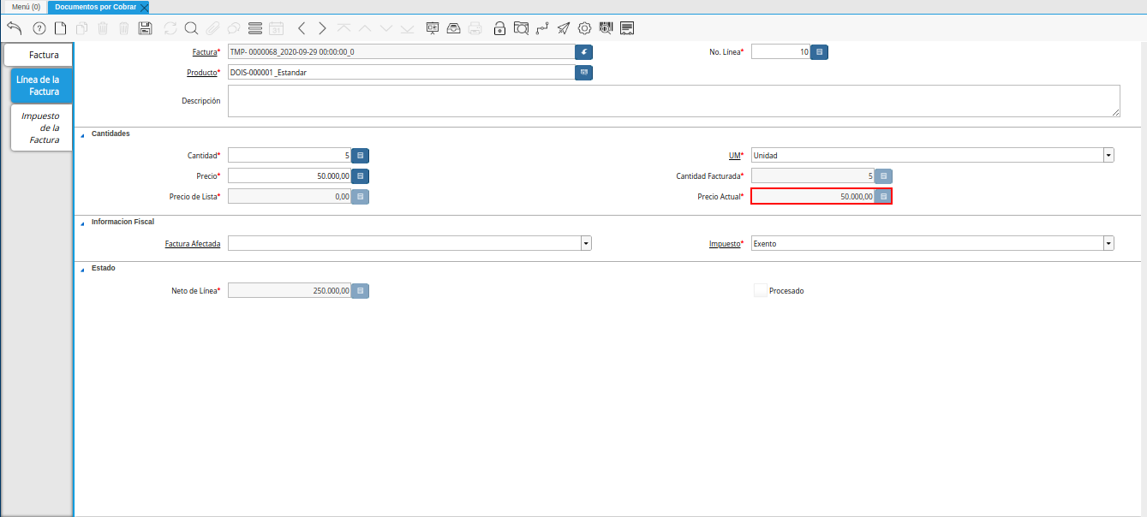Open zoom across folder-magnifier icon
1147x517 pixels.
click(521, 28)
